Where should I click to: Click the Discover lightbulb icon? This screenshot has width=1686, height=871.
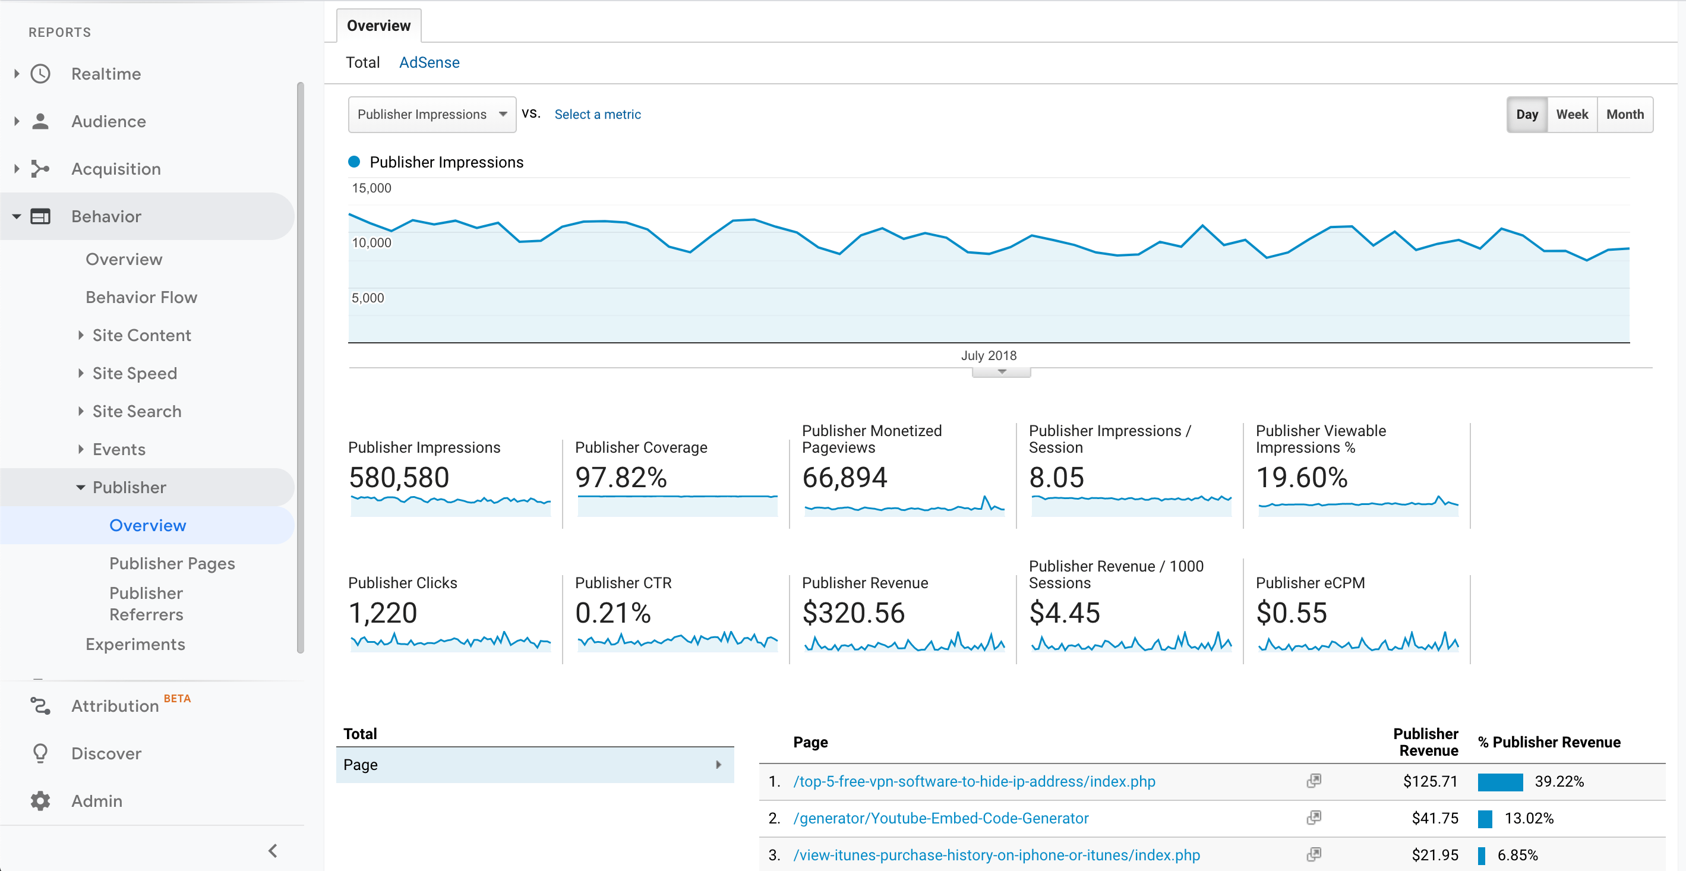tap(40, 754)
